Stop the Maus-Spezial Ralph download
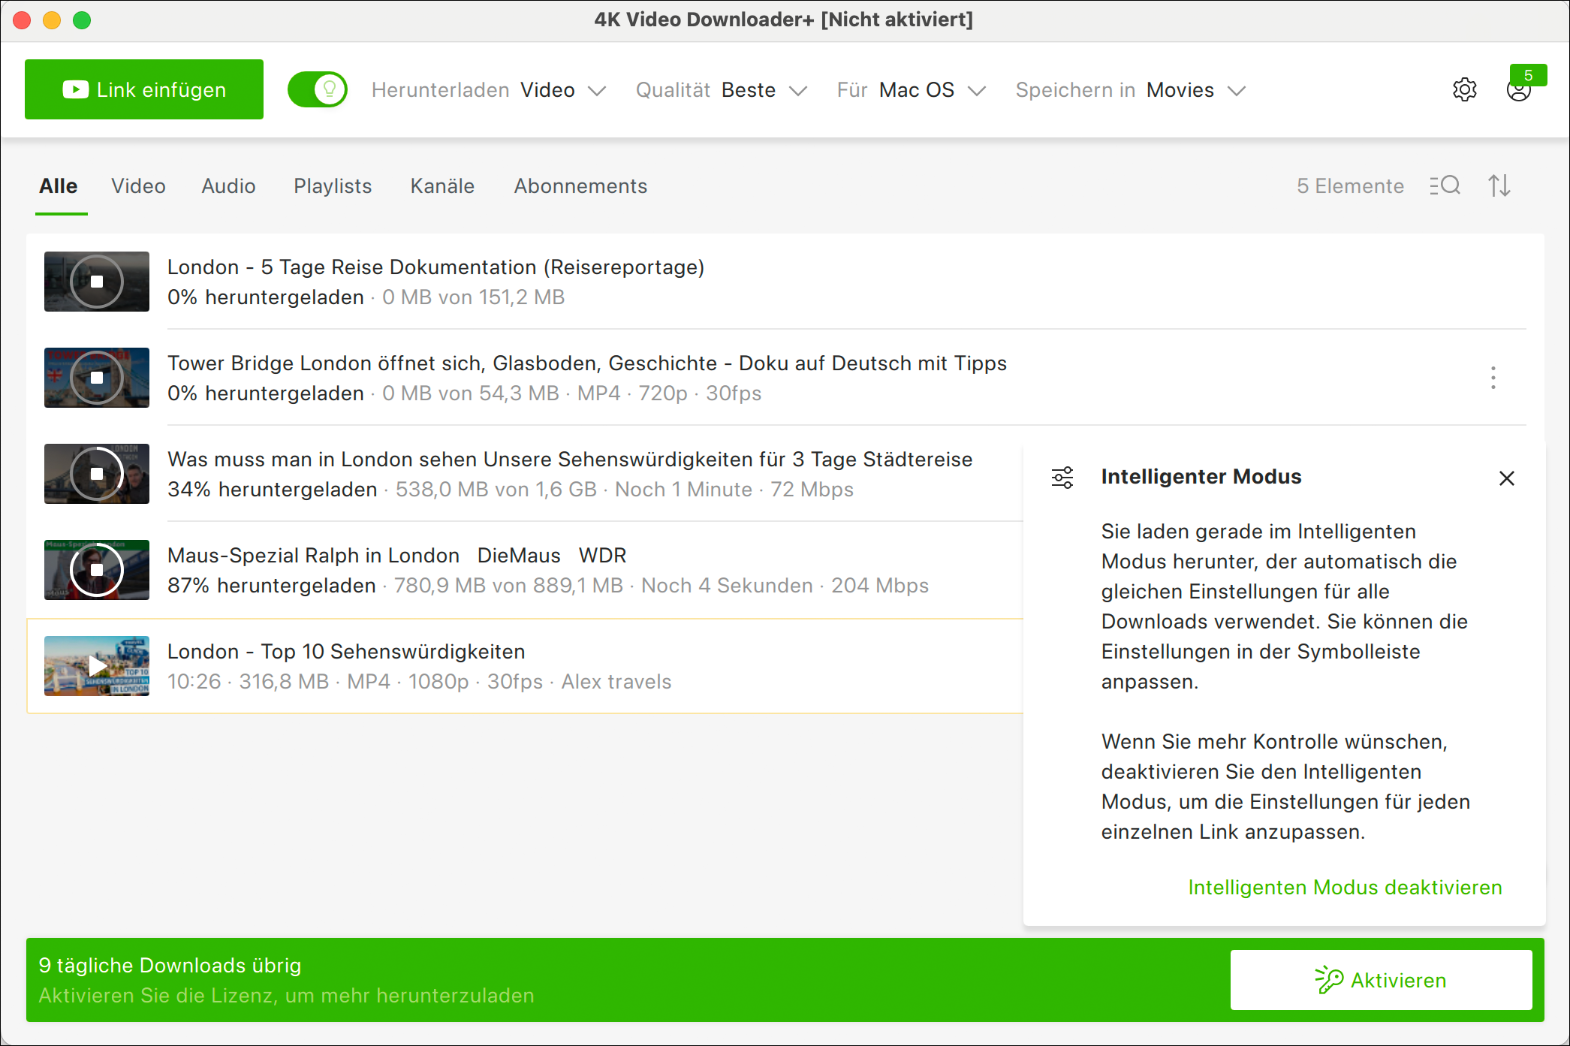The height and width of the screenshot is (1046, 1570). tap(97, 570)
